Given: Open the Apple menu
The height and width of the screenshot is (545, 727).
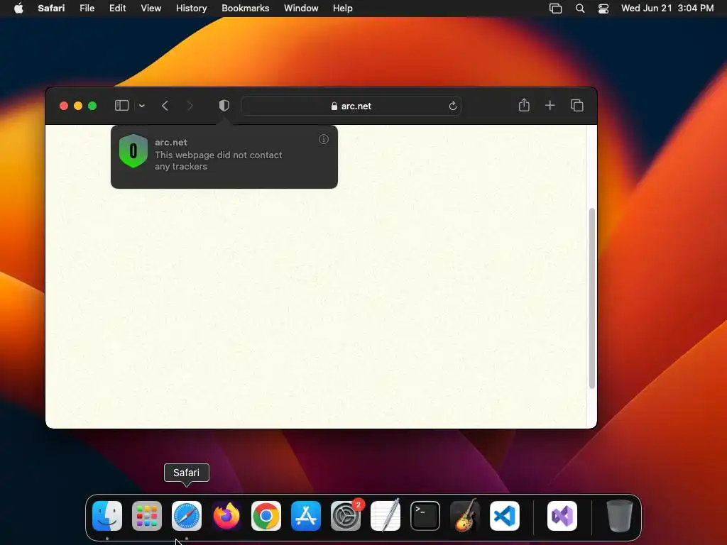Looking at the screenshot, I should (x=18, y=9).
